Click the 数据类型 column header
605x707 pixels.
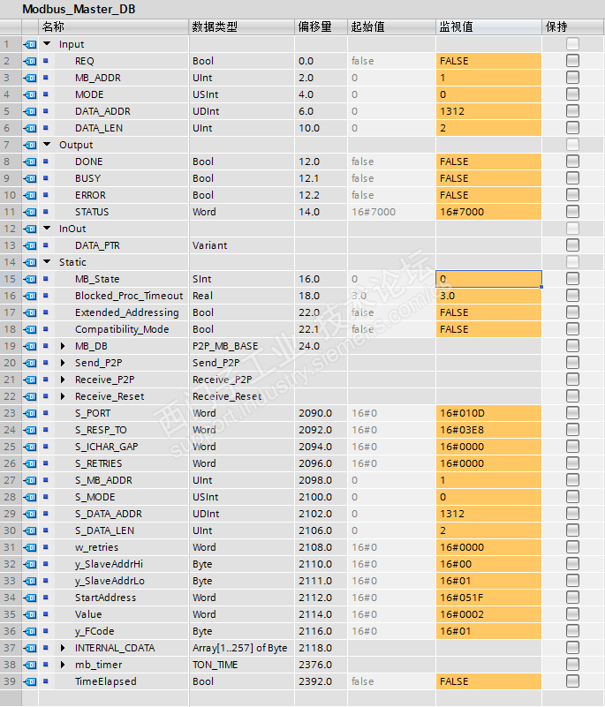pyautogui.click(x=215, y=26)
